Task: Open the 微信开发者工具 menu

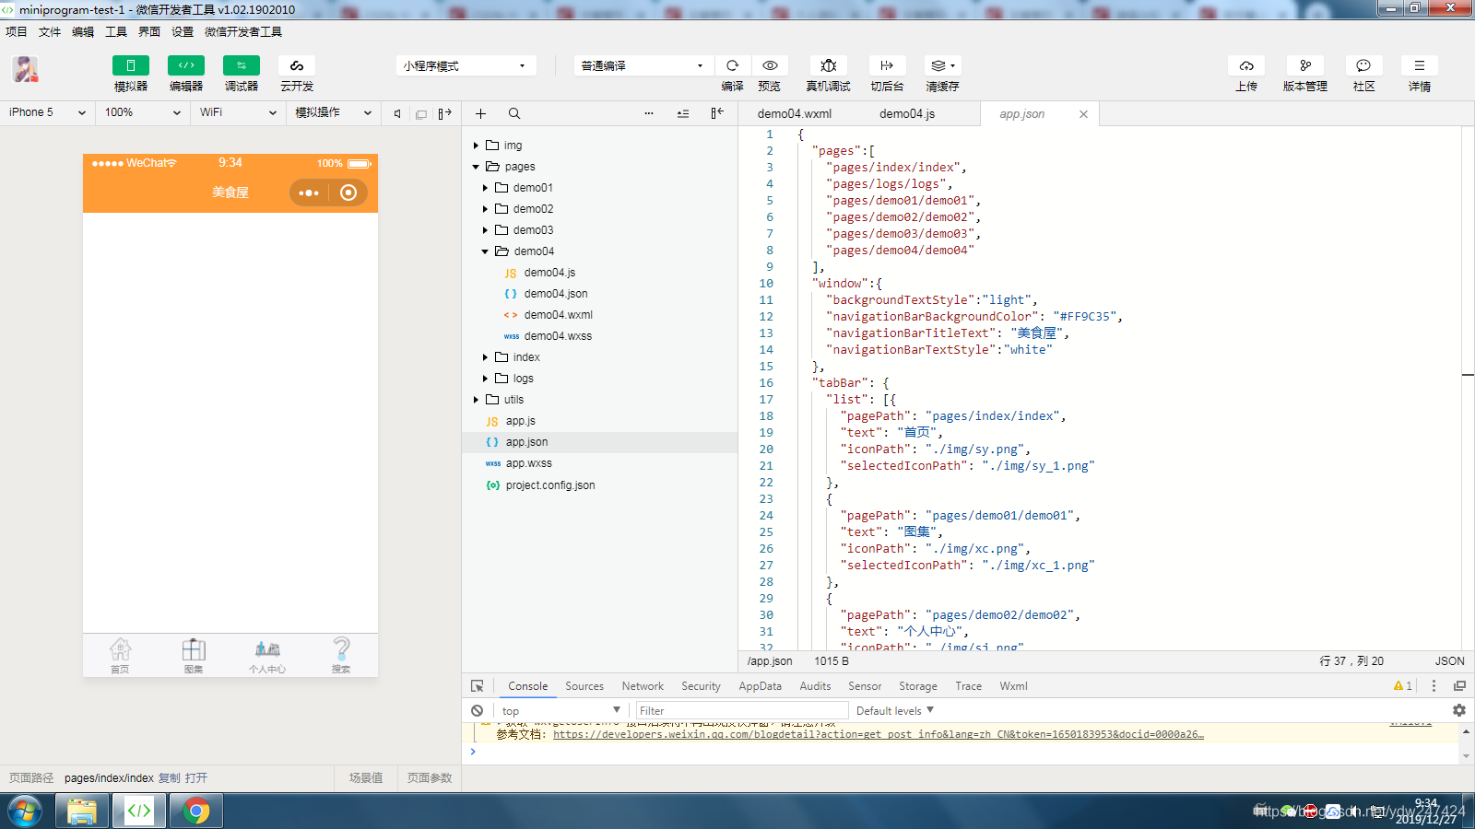Action: tap(243, 31)
